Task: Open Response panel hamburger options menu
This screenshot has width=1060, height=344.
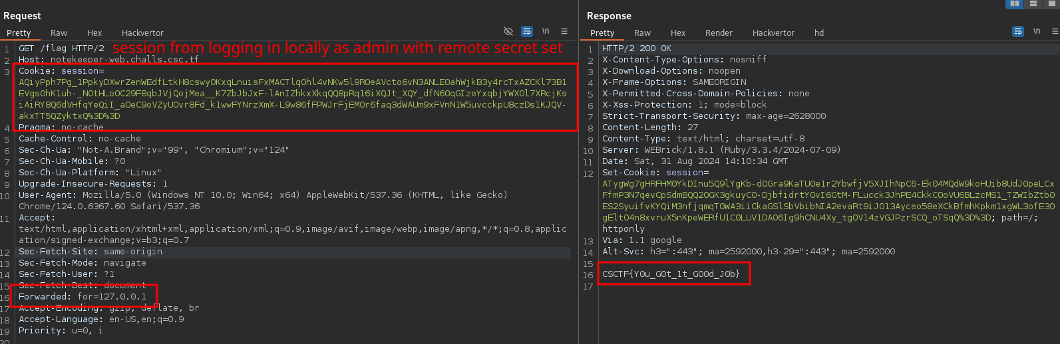Action: pos(1055,31)
